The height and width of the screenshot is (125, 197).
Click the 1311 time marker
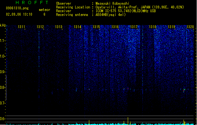(21, 27)
